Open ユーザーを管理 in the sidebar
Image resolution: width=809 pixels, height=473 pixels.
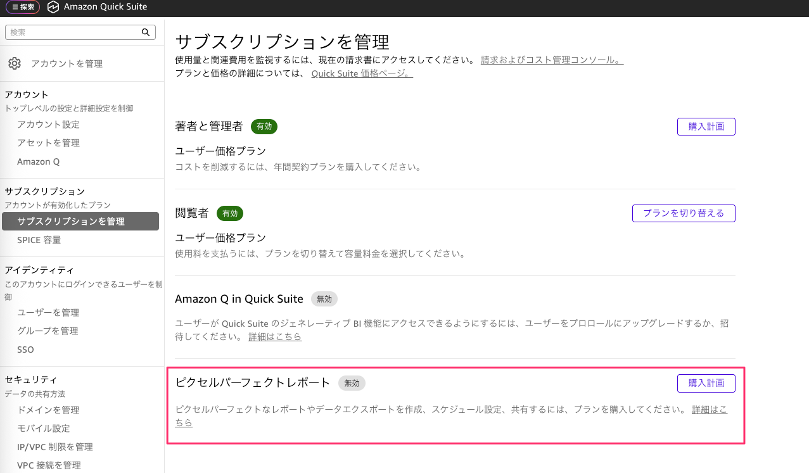48,312
